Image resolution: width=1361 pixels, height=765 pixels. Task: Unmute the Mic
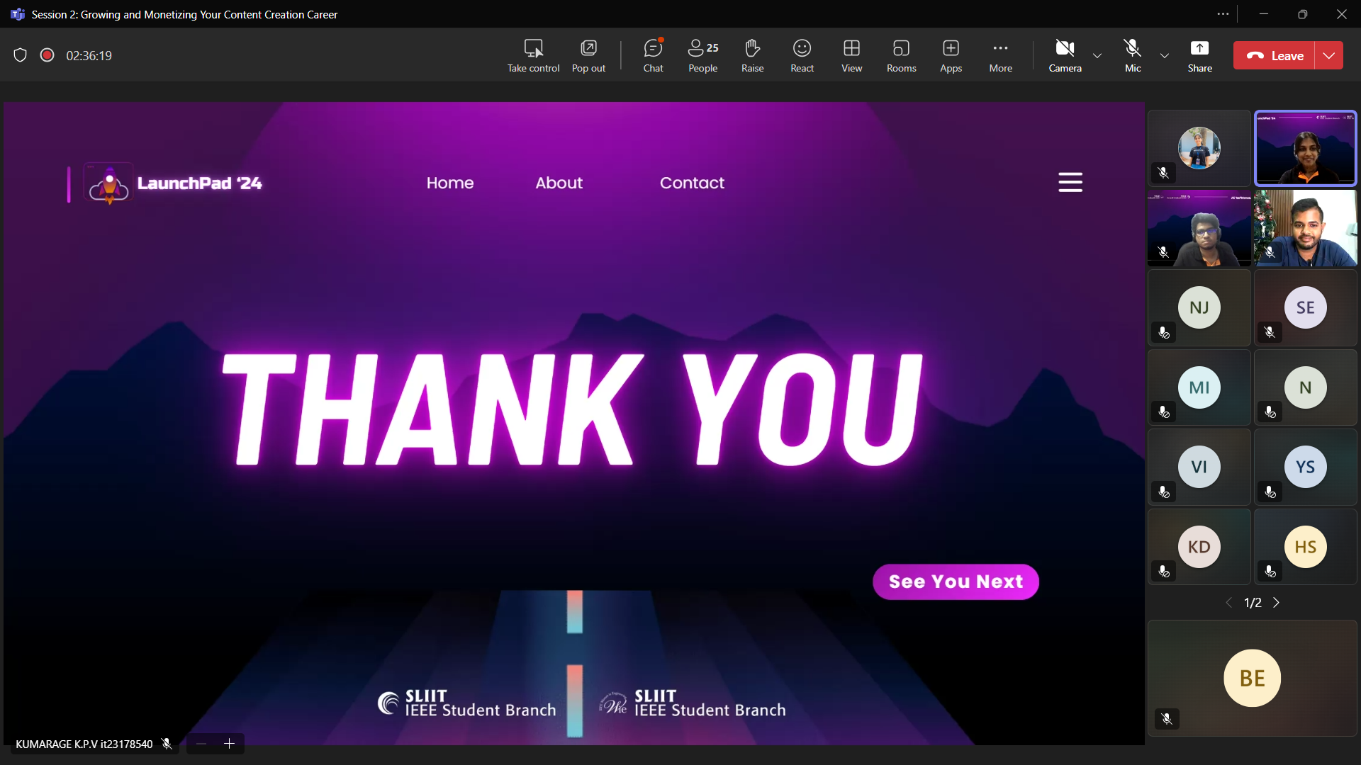pos(1133,55)
